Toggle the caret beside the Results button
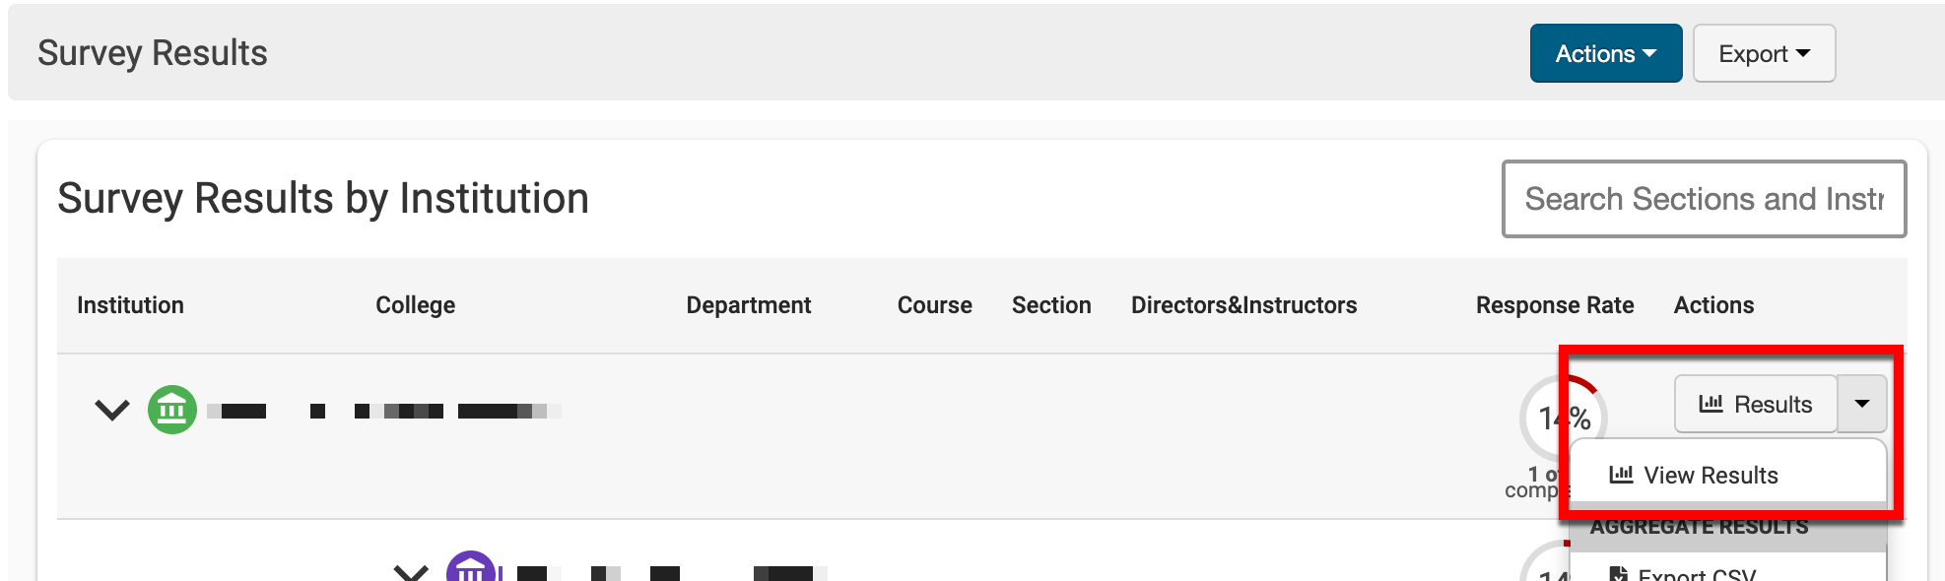 pyautogui.click(x=1861, y=404)
